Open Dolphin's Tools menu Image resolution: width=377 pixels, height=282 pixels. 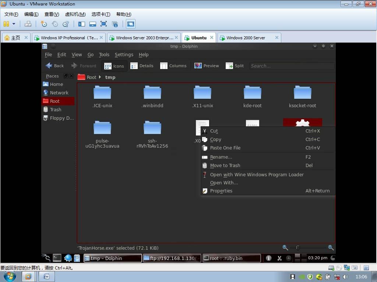pyautogui.click(x=104, y=55)
